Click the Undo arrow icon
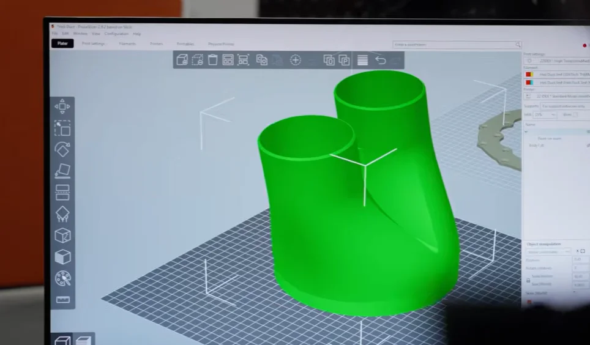The image size is (590, 345). click(x=380, y=59)
